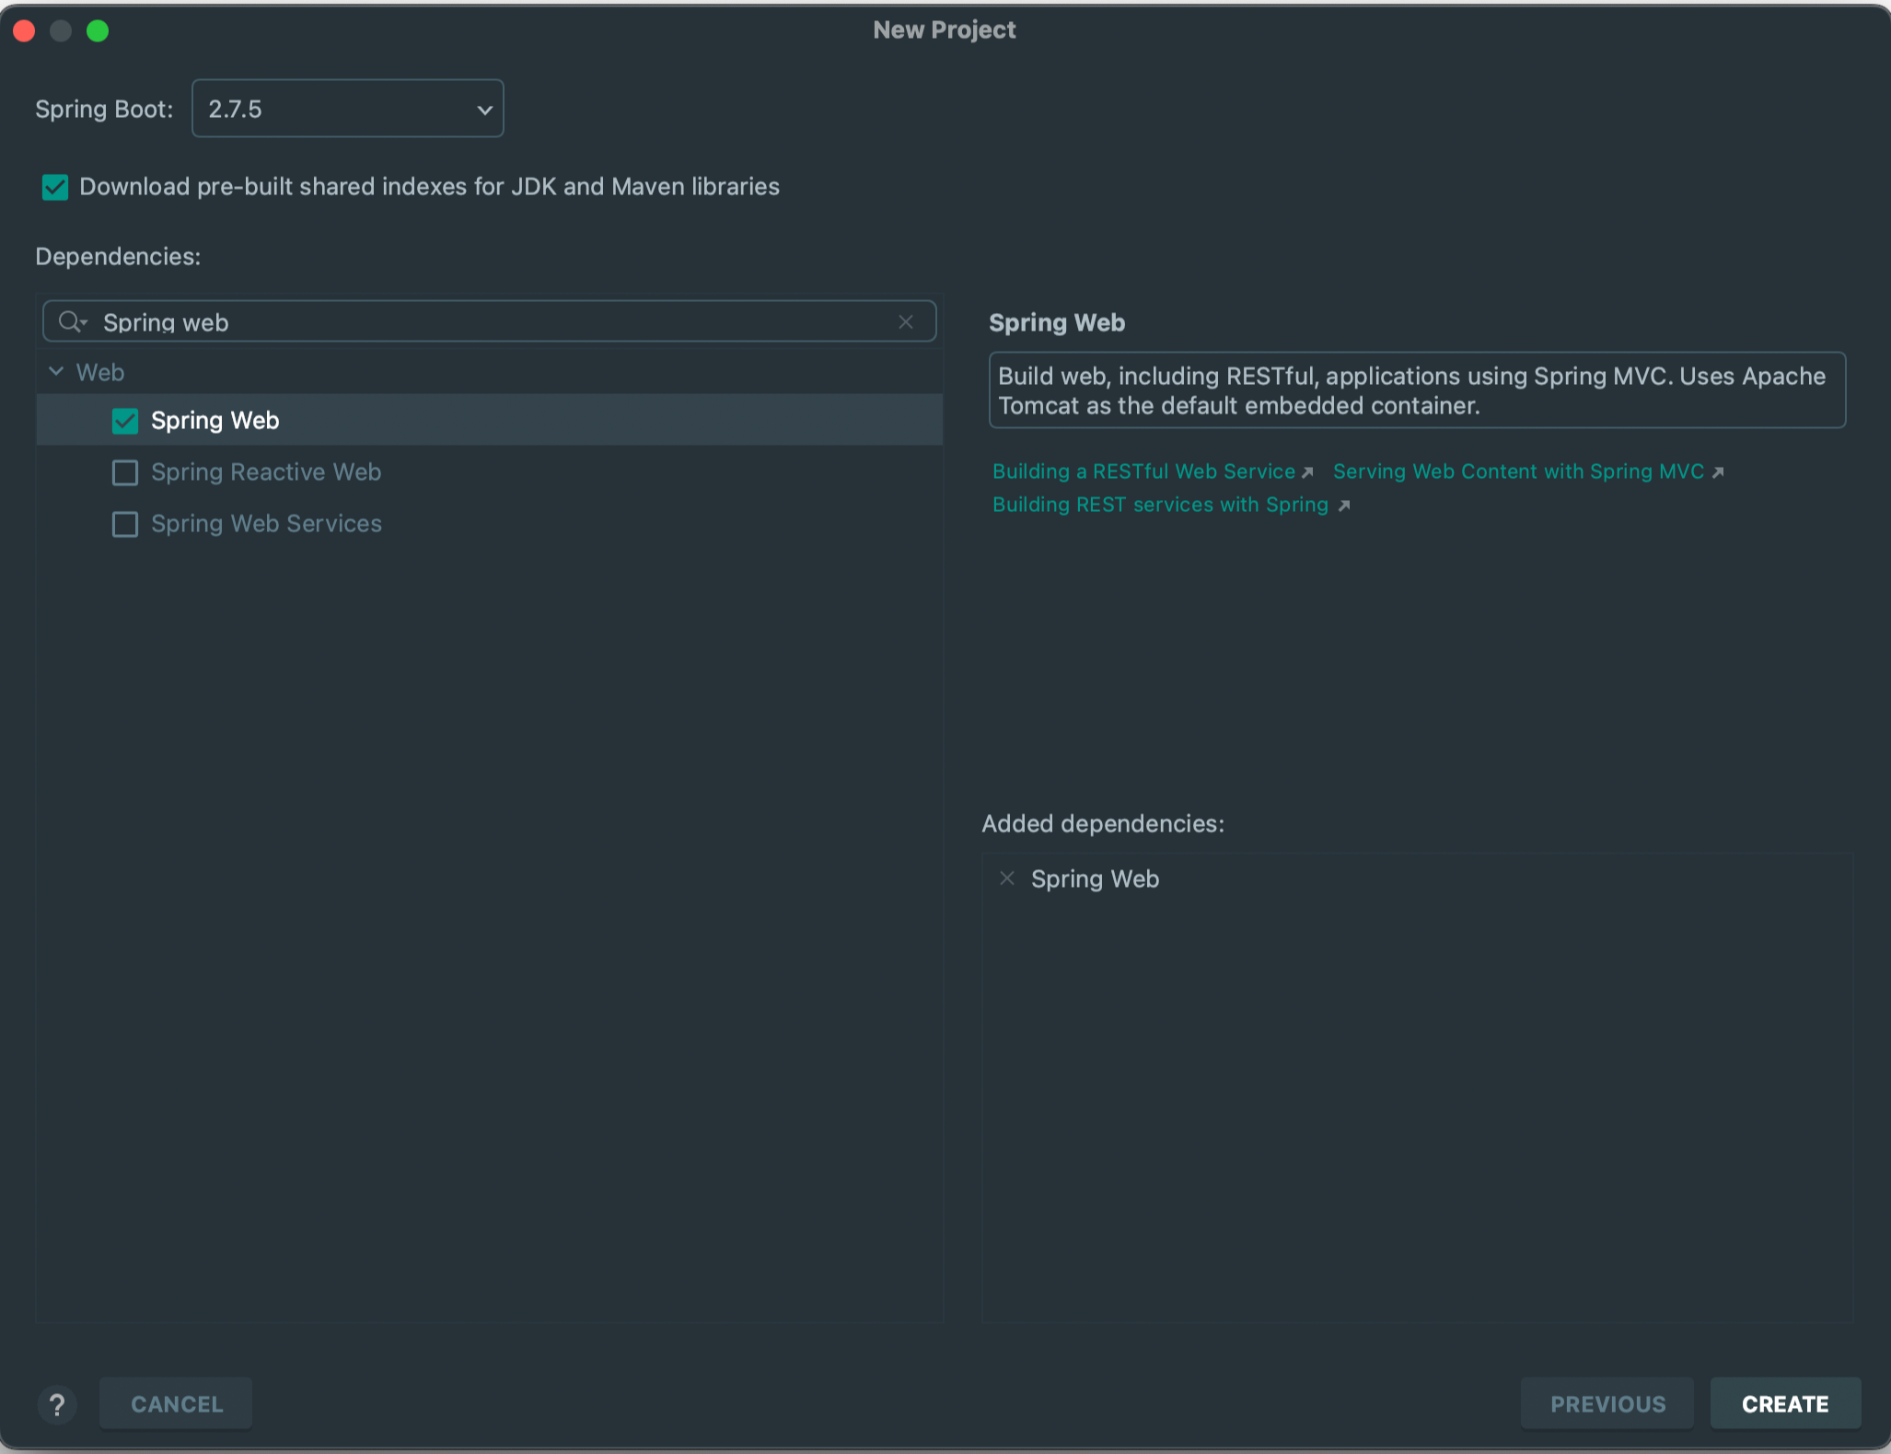This screenshot has width=1891, height=1454.
Task: Clear the dependency search text with X icon
Action: (906, 321)
